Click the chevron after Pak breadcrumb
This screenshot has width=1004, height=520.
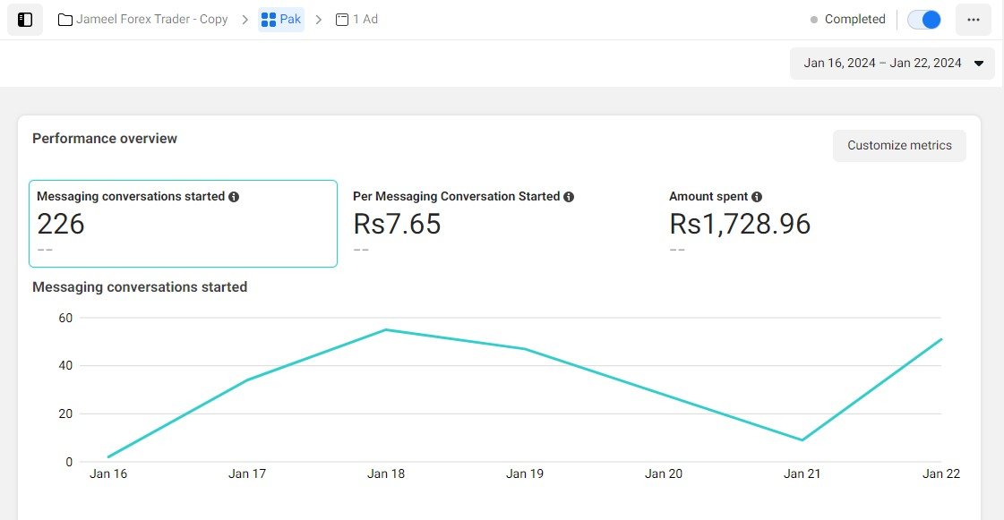coord(319,20)
